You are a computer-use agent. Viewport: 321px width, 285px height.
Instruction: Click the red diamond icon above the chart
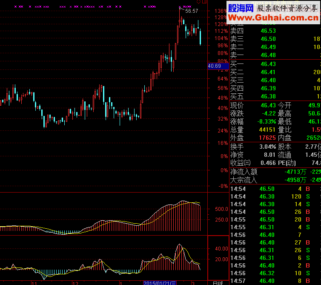(198, 2)
